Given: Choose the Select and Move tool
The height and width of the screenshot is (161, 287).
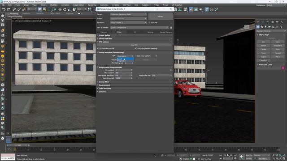Looking at the screenshot, I should 60,9.
